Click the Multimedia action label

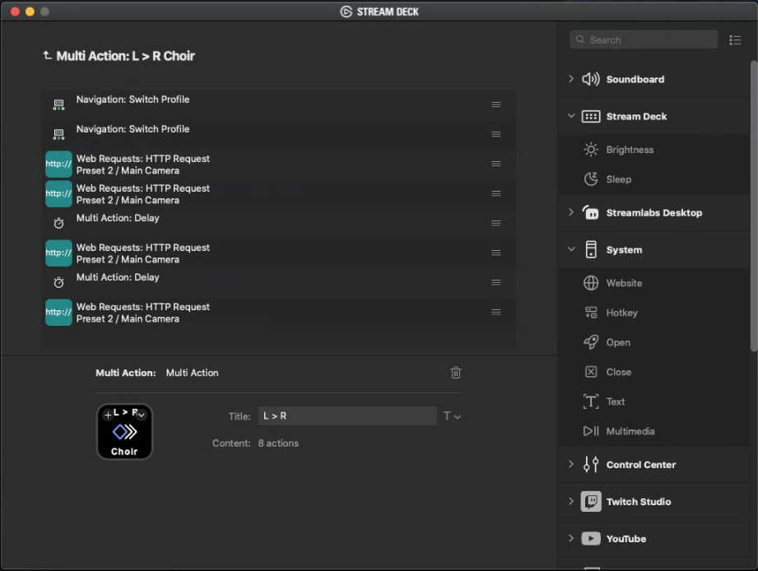pyautogui.click(x=630, y=431)
